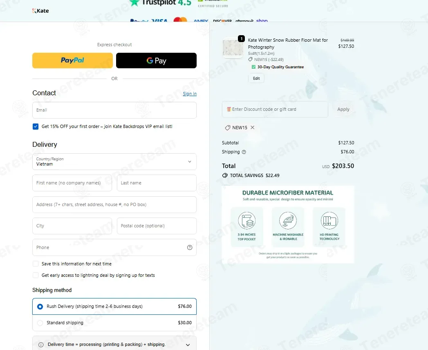Click the Kate store logo
The width and height of the screenshot is (428, 350).
(40, 11)
